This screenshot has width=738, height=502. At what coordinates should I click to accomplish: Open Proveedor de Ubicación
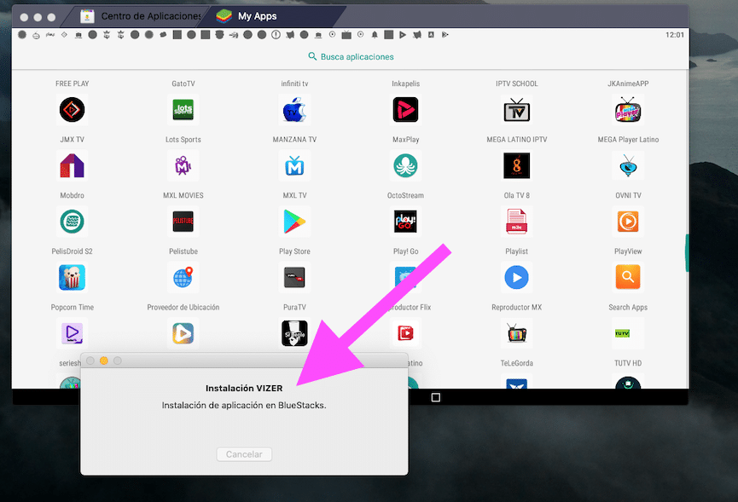(x=183, y=278)
